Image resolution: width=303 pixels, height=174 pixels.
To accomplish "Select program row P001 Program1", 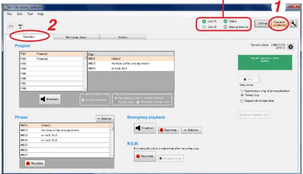I will pos(51,54).
